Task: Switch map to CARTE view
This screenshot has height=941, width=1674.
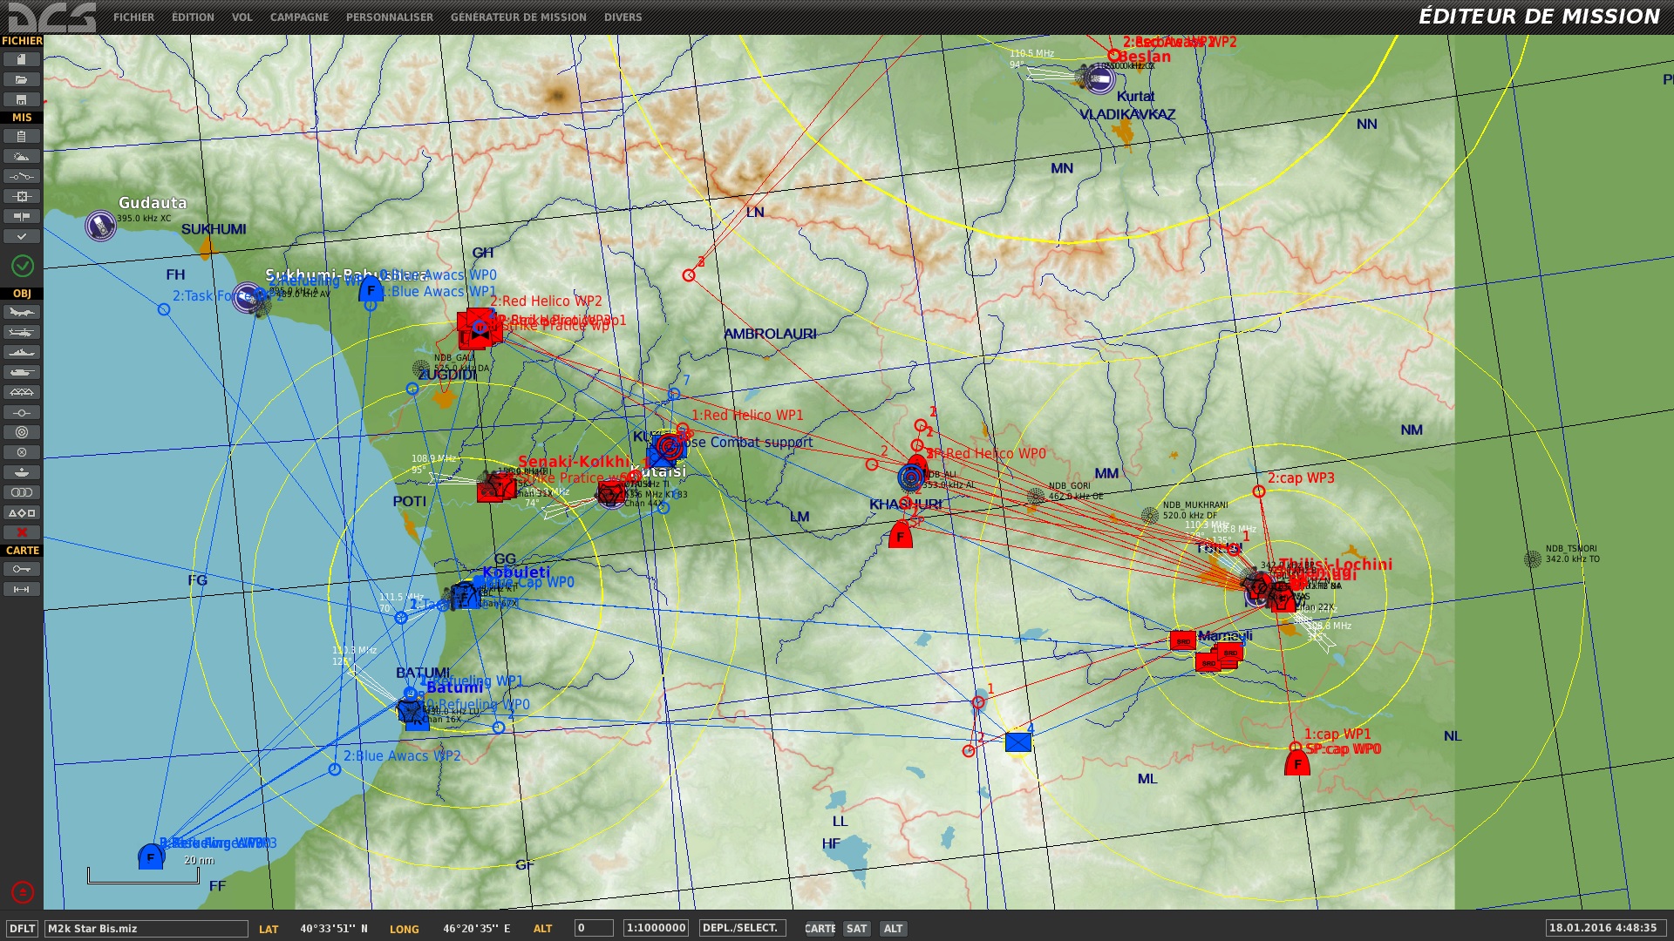Action: click(x=819, y=929)
